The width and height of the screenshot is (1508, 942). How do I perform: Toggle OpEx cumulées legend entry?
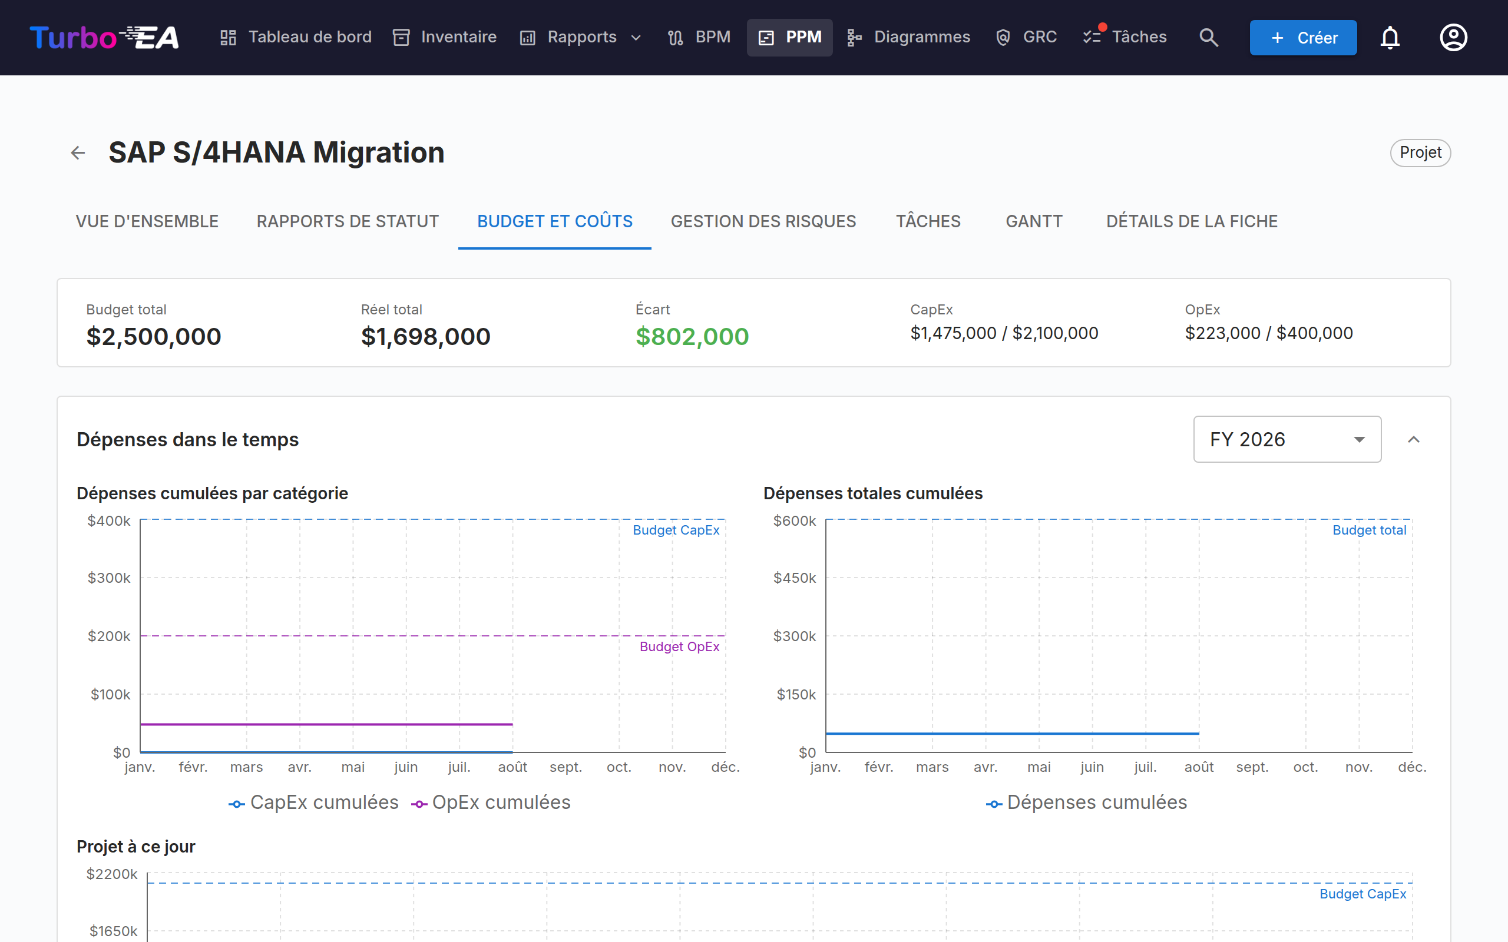491,802
